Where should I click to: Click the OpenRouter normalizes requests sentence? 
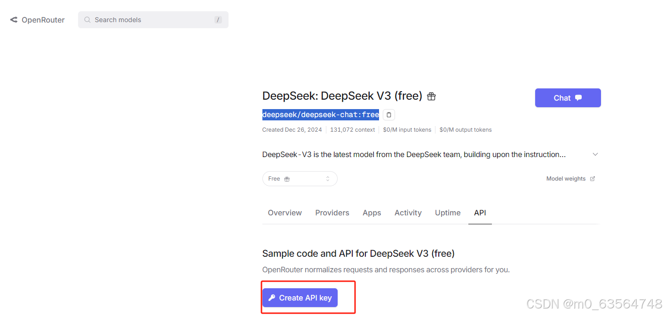click(386, 270)
